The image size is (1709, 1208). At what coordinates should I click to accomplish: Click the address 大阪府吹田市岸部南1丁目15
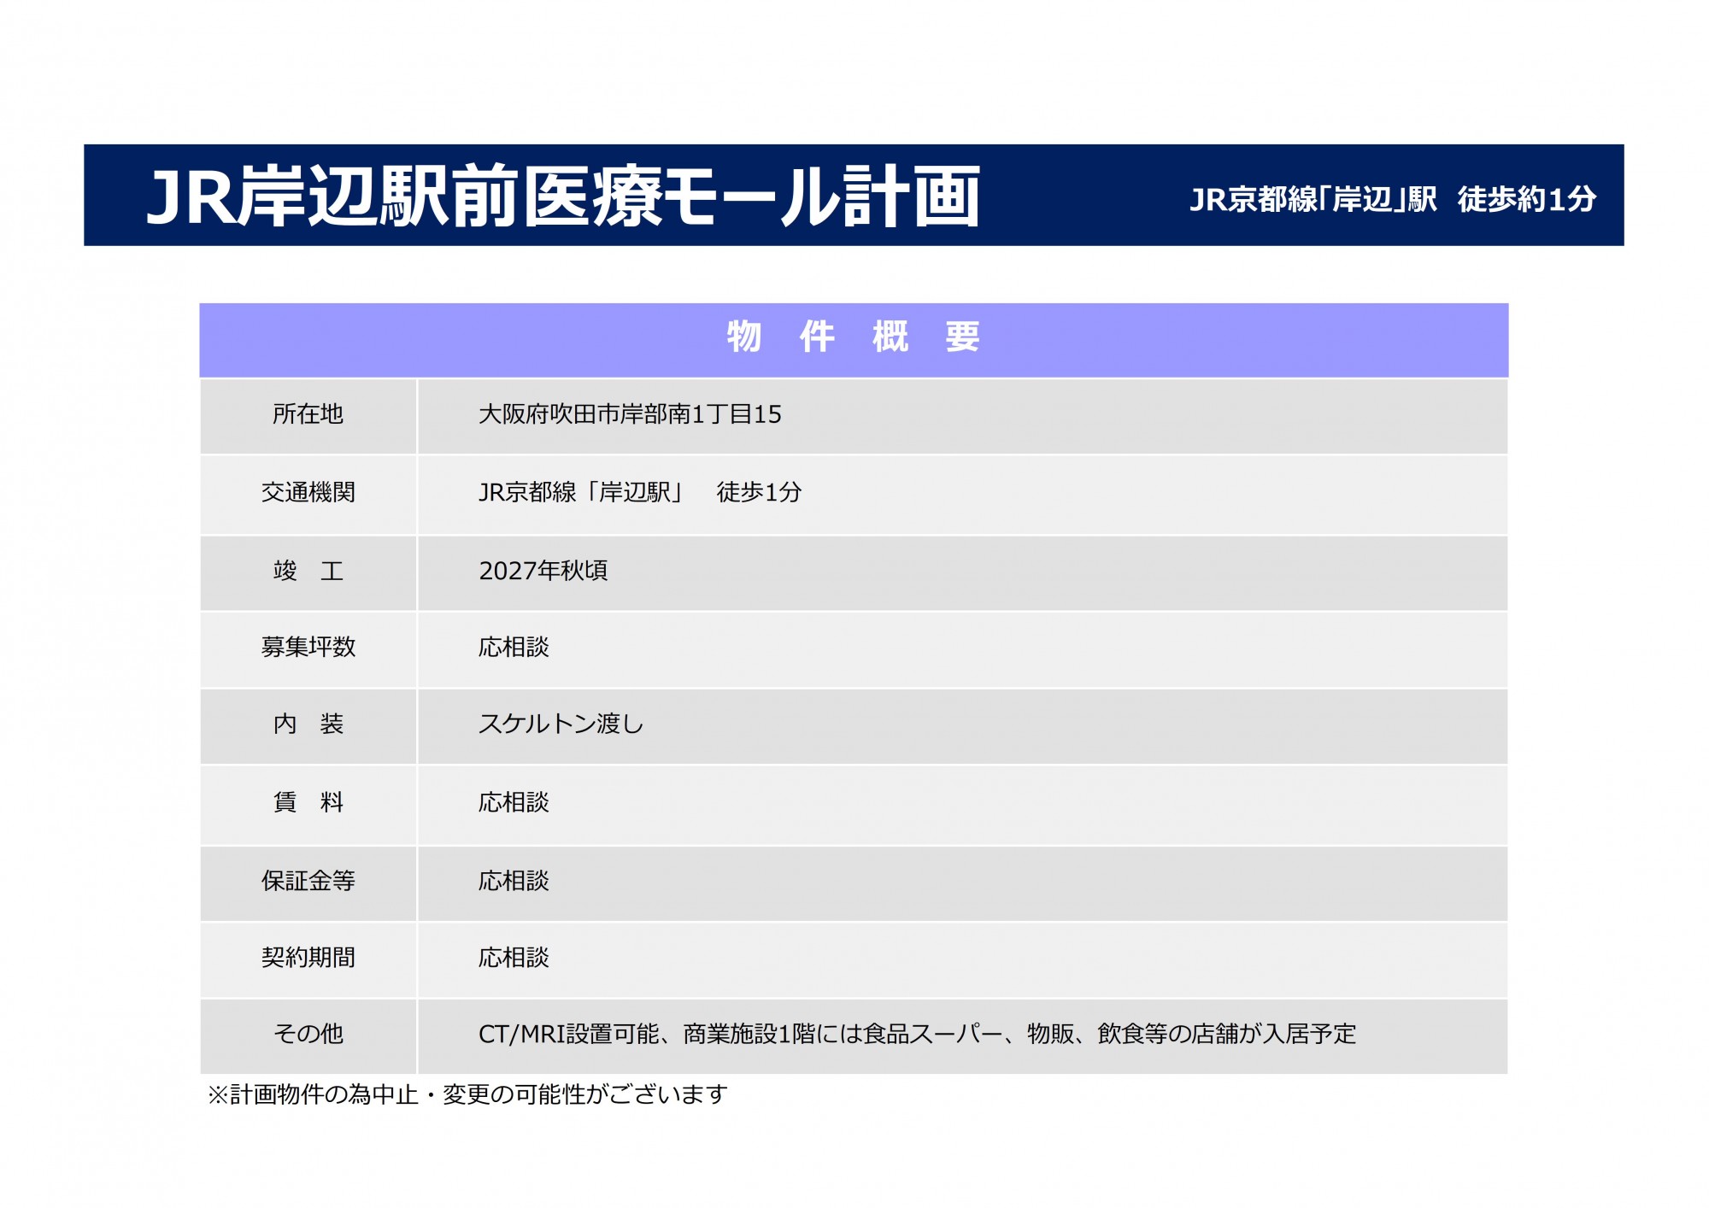click(x=630, y=414)
